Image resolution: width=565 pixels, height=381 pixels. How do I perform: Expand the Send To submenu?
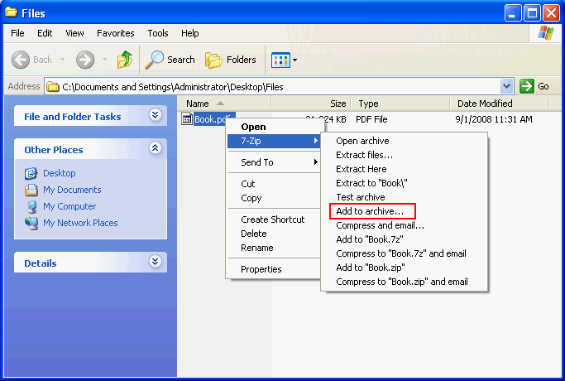tap(274, 162)
